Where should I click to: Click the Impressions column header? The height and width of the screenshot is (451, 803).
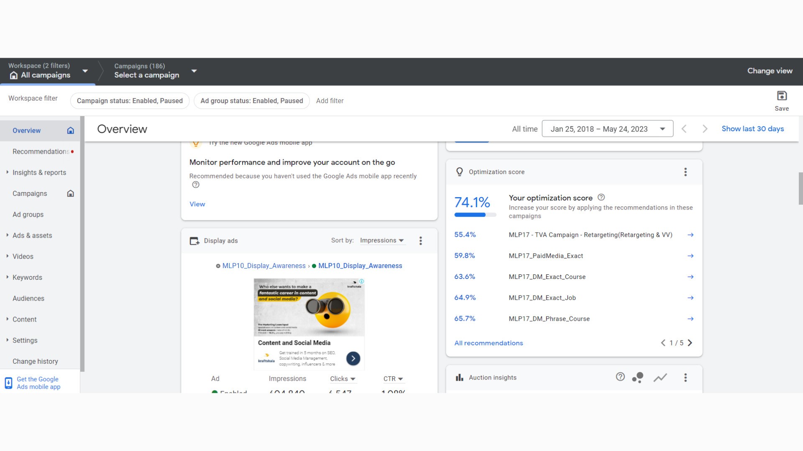tap(287, 379)
